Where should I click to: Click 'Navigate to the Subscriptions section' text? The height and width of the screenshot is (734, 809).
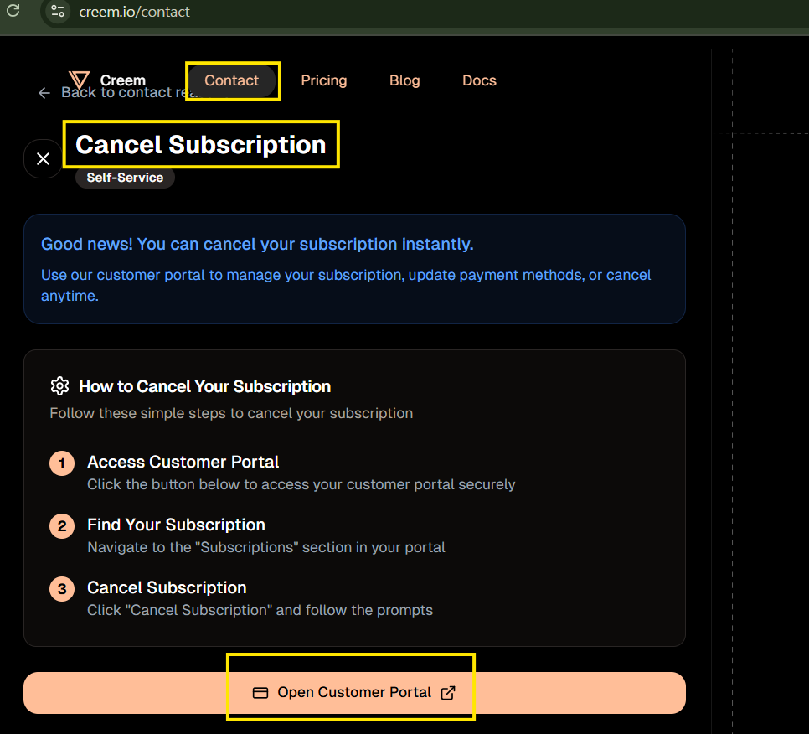click(x=266, y=547)
